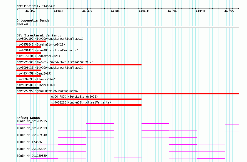Viewport: 247px width, 162px height.
Task: Click the long red bar of nsv4090700
Action: tap(128, 94)
